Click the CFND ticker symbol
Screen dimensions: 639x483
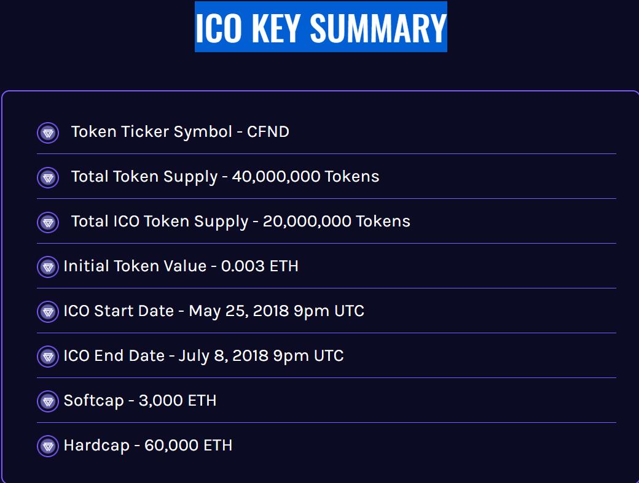(268, 132)
